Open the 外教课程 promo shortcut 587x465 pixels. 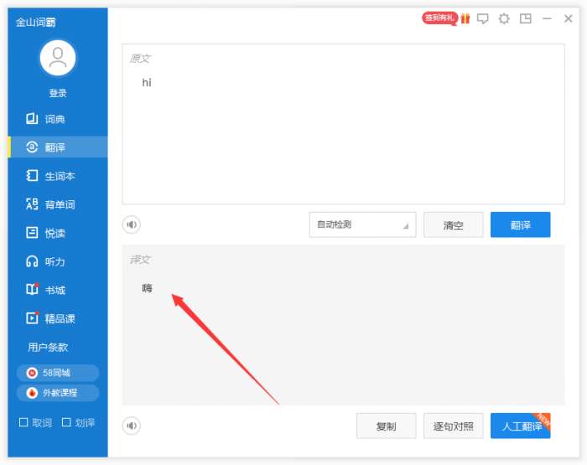tap(58, 392)
